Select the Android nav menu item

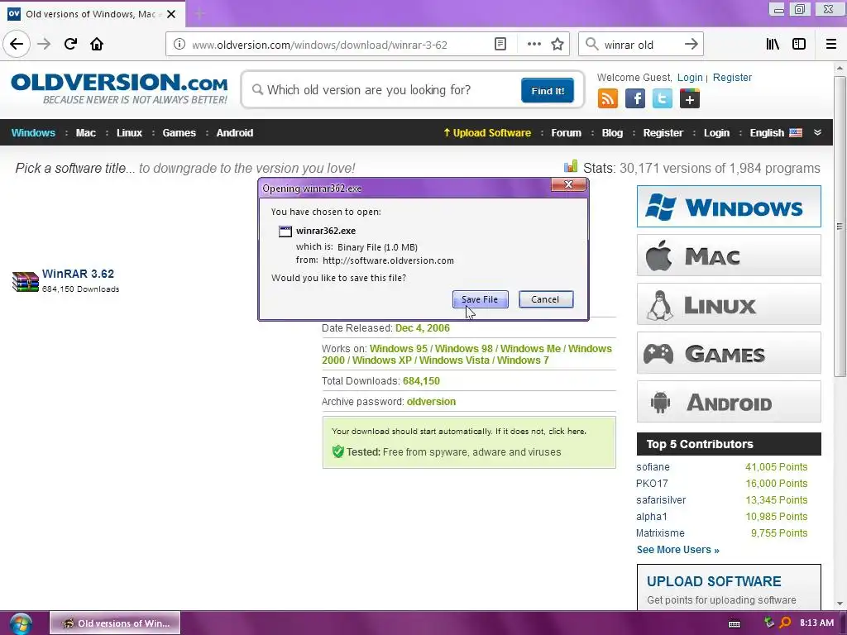click(x=234, y=133)
